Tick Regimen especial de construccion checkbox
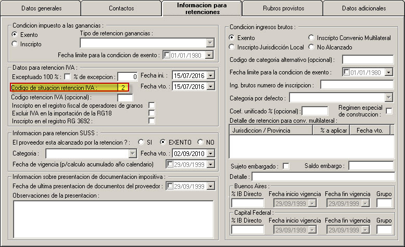This screenshot has height=247, width=405. point(389,111)
